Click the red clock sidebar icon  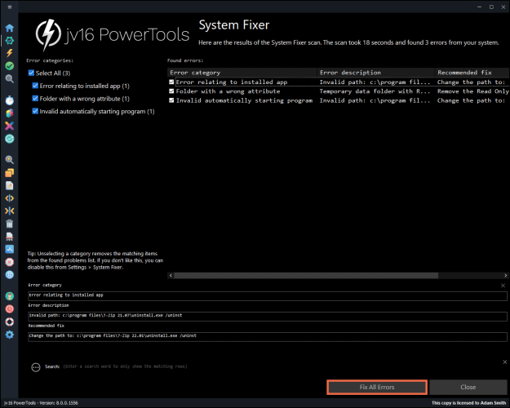click(x=10, y=308)
